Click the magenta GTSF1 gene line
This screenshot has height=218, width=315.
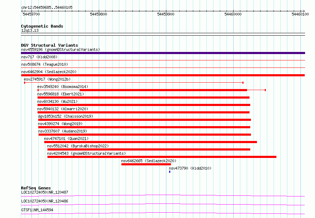(163, 213)
